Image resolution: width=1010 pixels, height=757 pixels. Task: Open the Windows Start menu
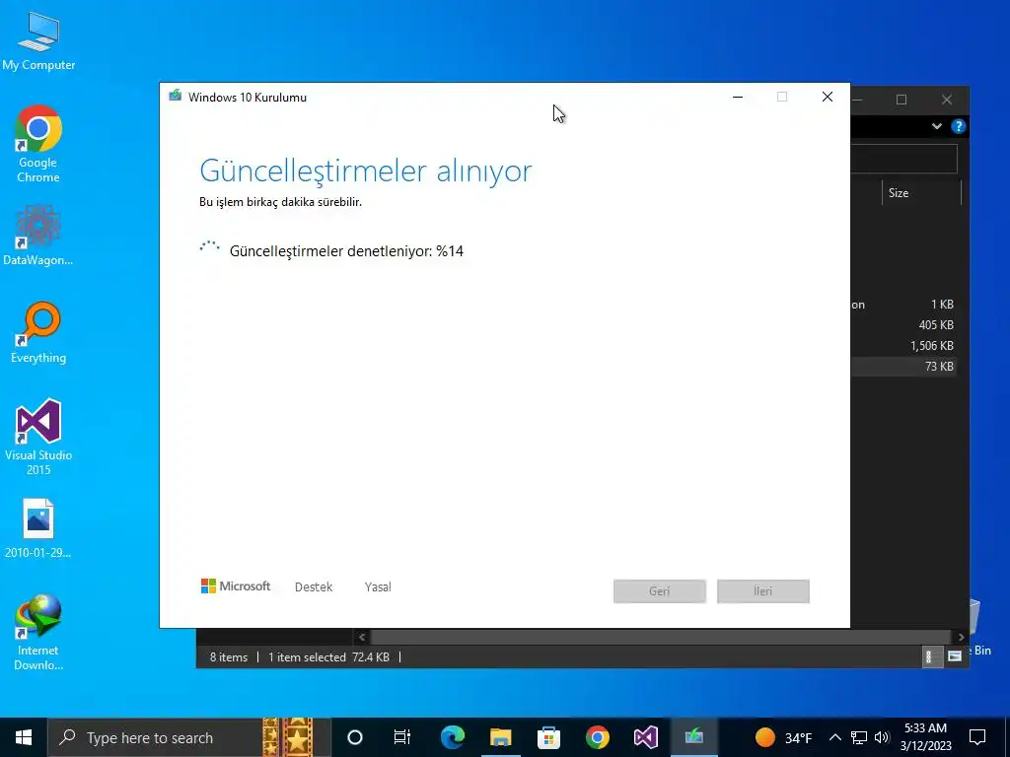(24, 737)
